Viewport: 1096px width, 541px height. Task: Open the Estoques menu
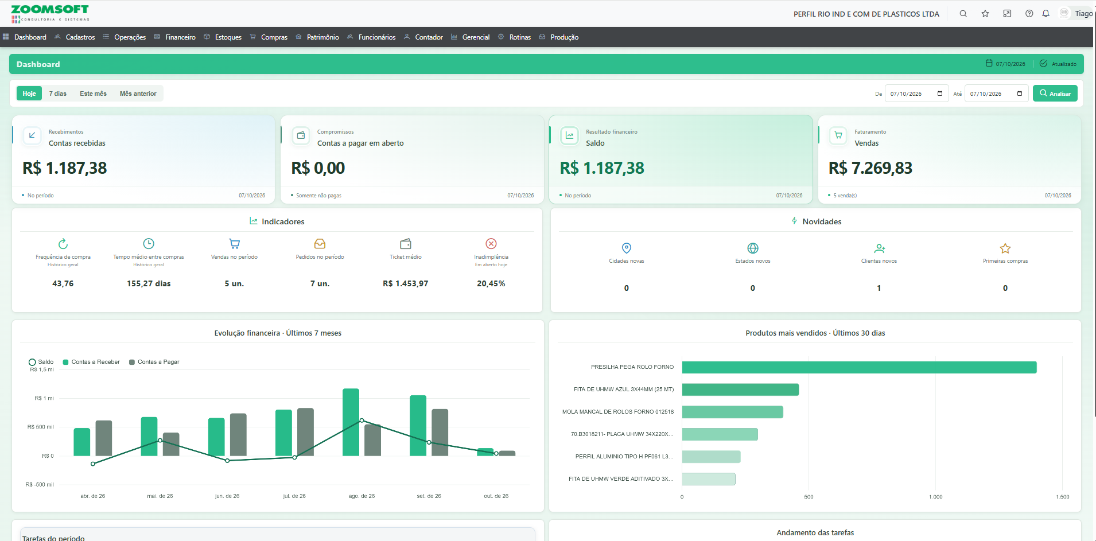(x=223, y=37)
